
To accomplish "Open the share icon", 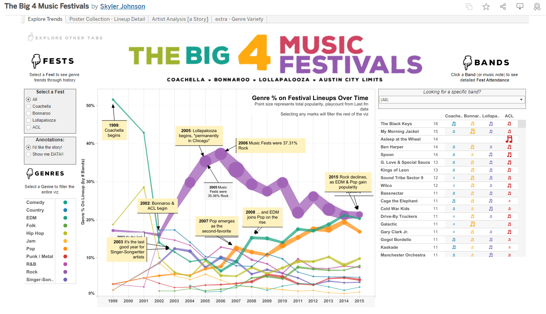I will pos(503,7).
